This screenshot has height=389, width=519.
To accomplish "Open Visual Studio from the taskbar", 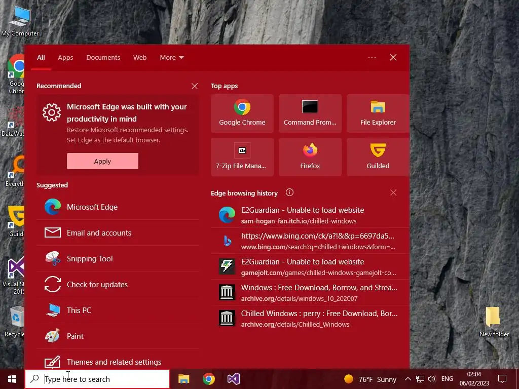I will click(x=233, y=379).
